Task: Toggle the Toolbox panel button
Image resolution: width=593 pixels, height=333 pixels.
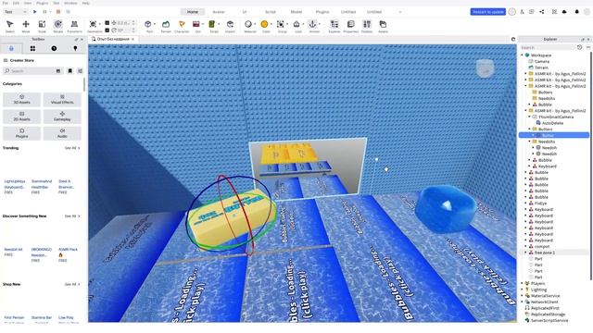Action: [x=367, y=26]
